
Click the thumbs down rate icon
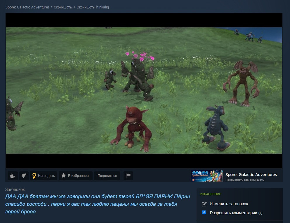click(x=24, y=175)
